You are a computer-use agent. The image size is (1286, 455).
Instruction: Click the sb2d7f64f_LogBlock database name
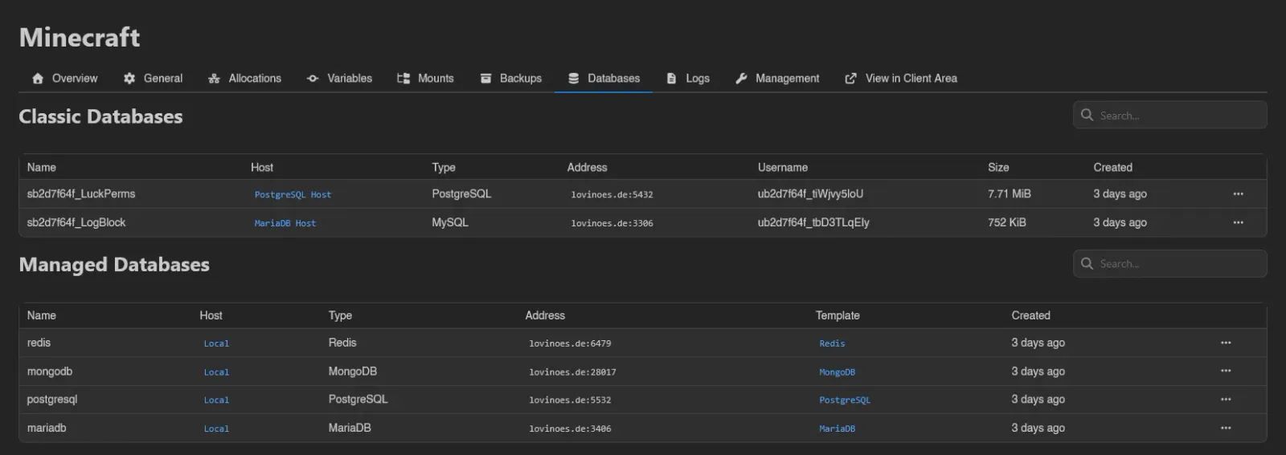pyautogui.click(x=76, y=222)
